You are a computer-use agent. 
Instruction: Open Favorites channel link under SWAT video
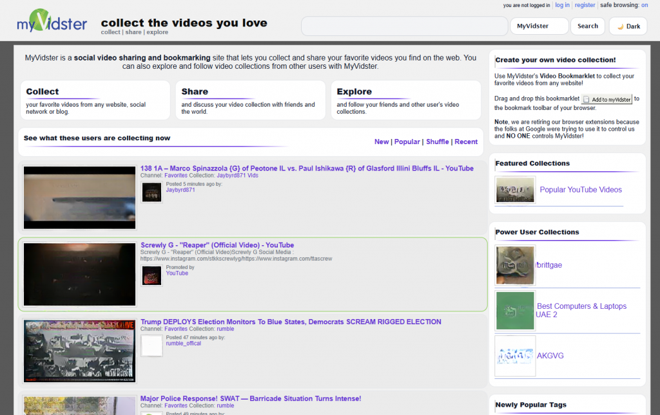coord(176,406)
